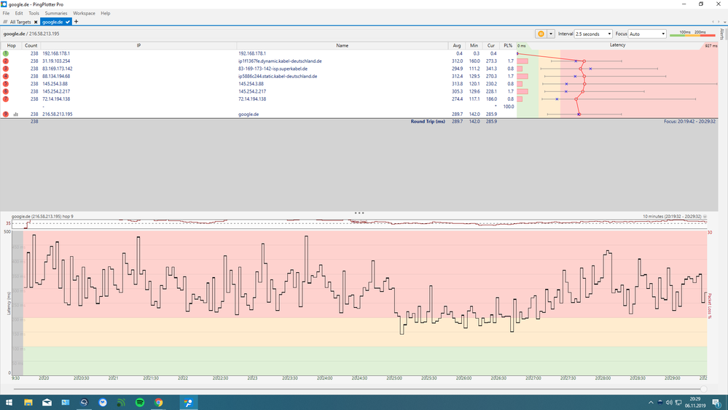The height and width of the screenshot is (410, 728).
Task: Show hidden system tray icons
Action: point(651,403)
